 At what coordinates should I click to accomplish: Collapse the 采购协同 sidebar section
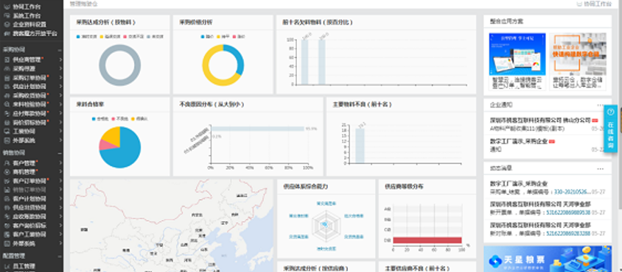(x=60, y=50)
